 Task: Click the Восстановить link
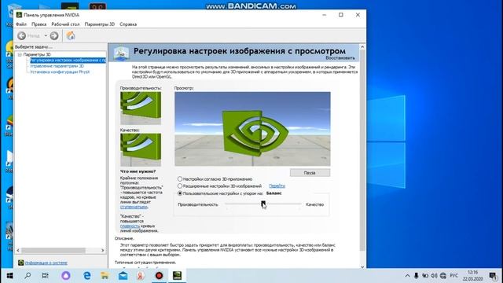pos(340,58)
